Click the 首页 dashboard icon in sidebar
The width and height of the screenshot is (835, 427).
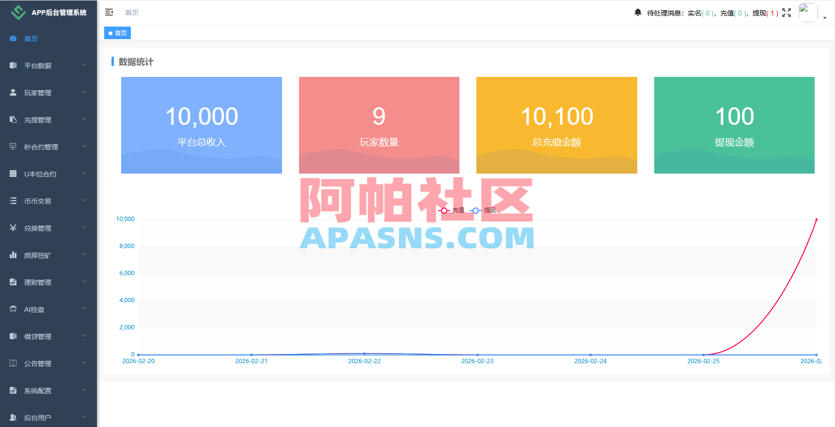pos(13,39)
